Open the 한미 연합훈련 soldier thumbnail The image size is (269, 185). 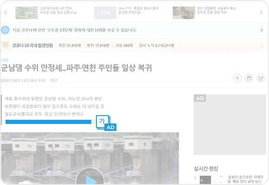184,12
